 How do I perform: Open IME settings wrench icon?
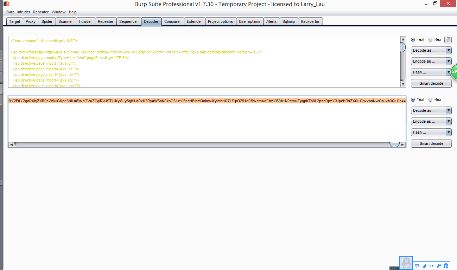(439, 266)
